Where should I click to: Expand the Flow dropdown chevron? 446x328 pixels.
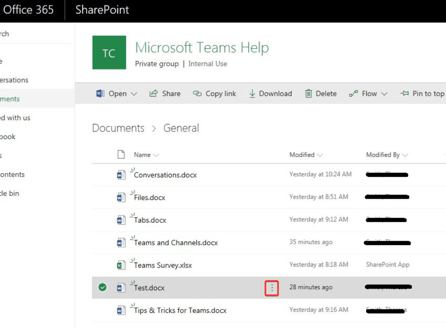tap(384, 94)
